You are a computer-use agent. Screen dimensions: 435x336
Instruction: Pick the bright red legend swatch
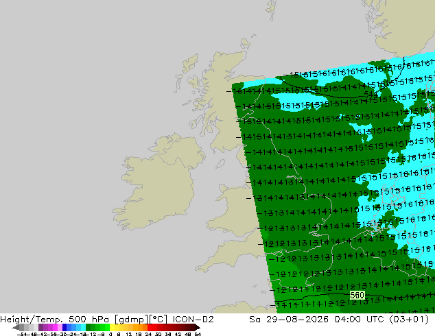pyautogui.click(x=150, y=327)
